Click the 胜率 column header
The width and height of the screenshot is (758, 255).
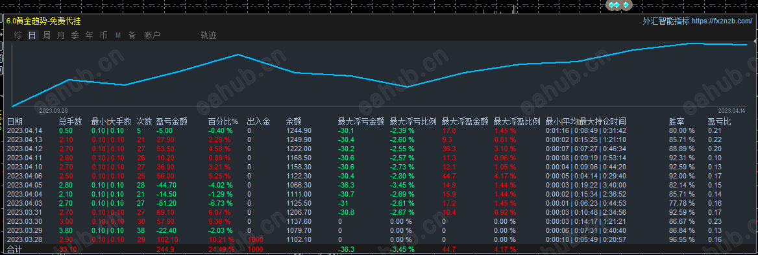pyautogui.click(x=677, y=122)
